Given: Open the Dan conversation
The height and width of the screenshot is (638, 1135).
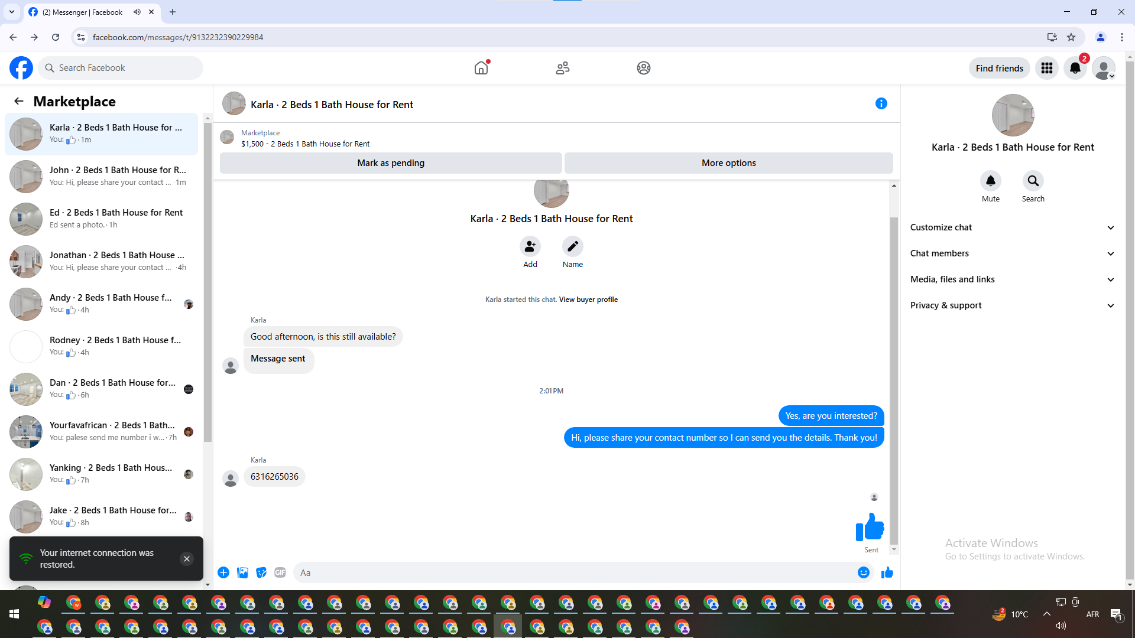Looking at the screenshot, I should (102, 389).
